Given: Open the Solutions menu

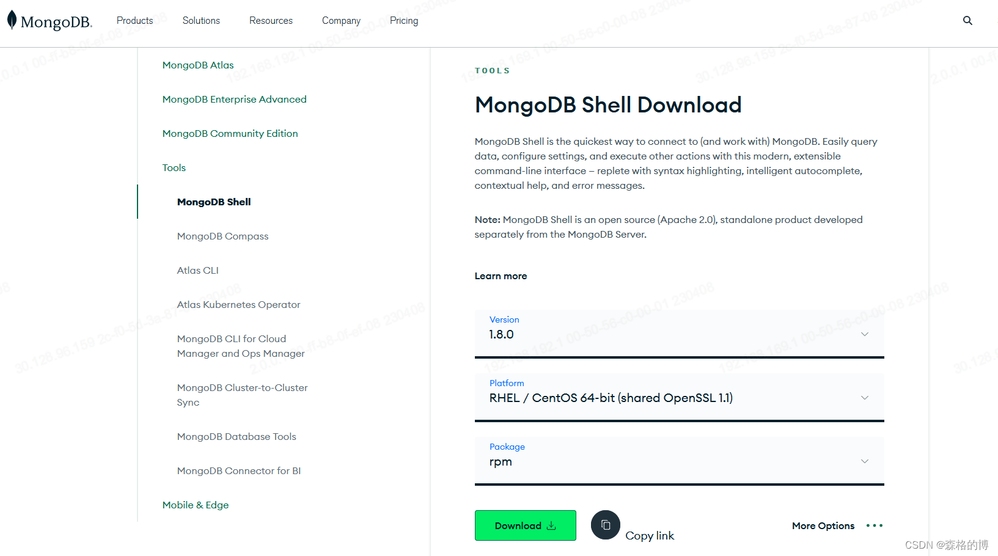Looking at the screenshot, I should 201,21.
